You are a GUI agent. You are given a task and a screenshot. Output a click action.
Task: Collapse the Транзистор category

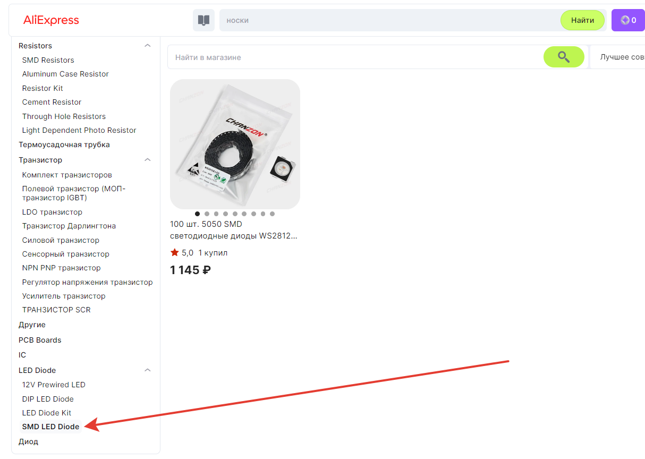[148, 160]
